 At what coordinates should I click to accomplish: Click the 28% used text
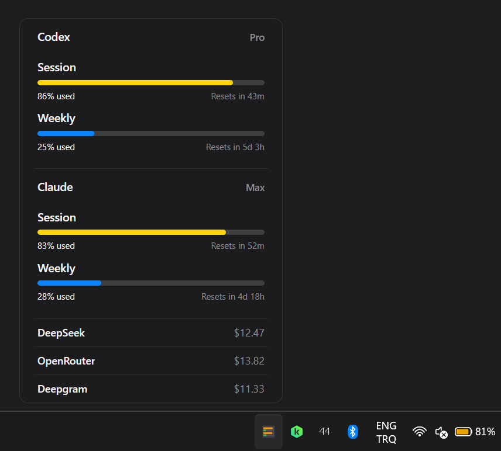[56, 297]
